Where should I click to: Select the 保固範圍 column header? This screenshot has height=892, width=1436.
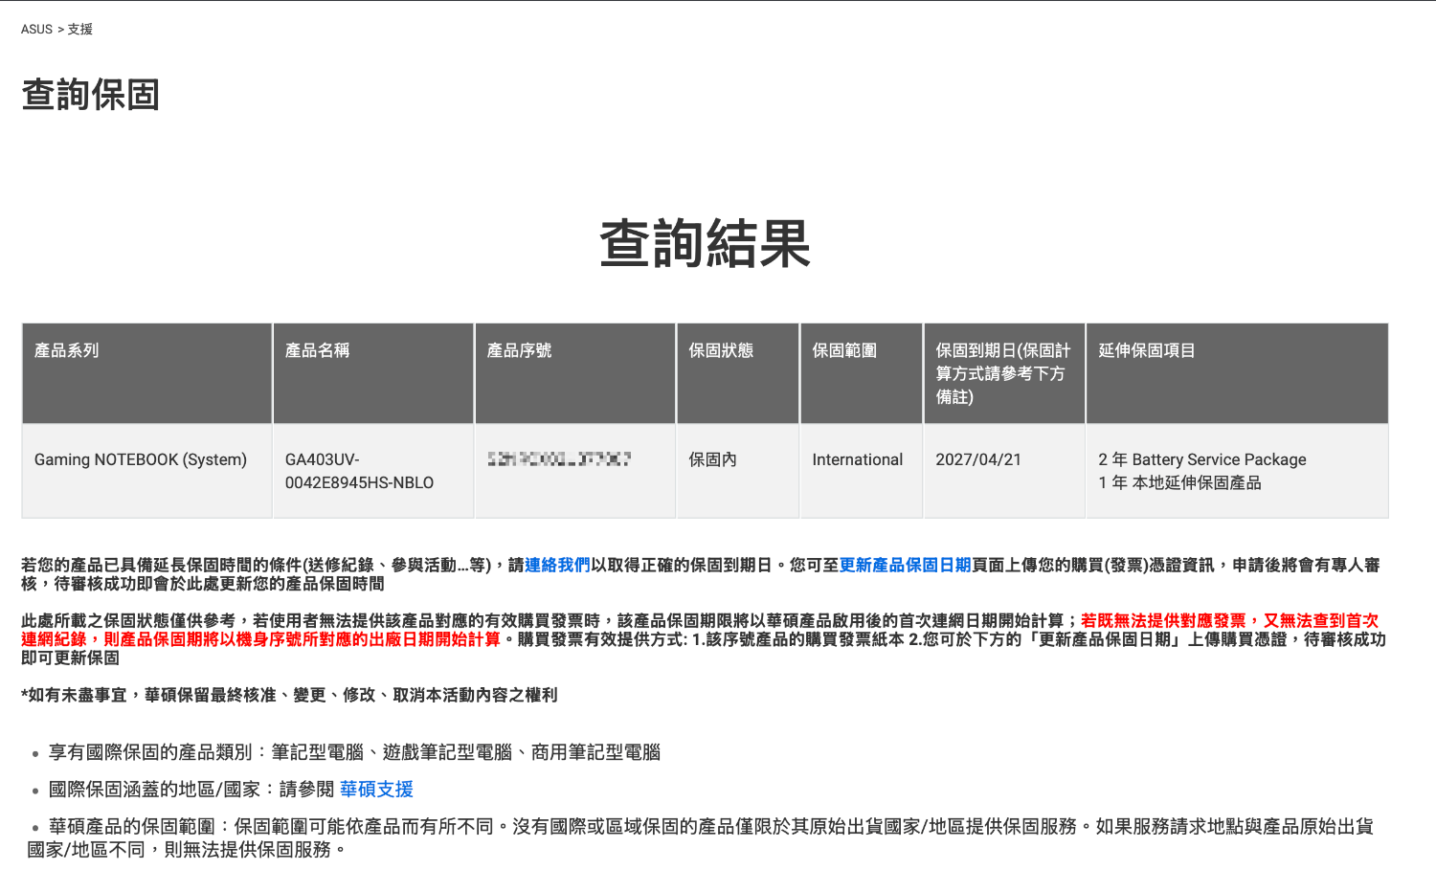[x=844, y=351]
